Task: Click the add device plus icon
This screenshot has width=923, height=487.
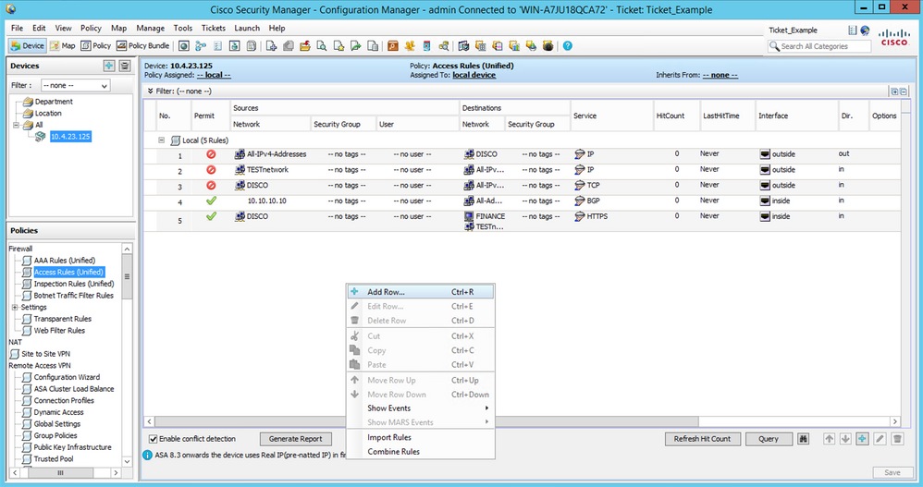Action: pos(109,66)
